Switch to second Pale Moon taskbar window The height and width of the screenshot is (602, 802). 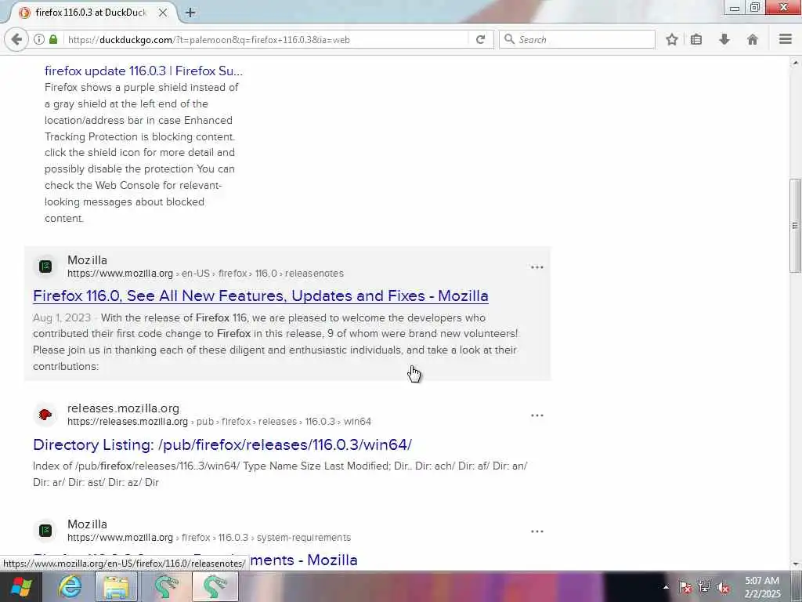pos(215,586)
